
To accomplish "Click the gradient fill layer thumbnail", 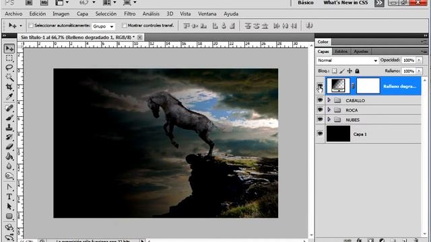I will click(338, 86).
